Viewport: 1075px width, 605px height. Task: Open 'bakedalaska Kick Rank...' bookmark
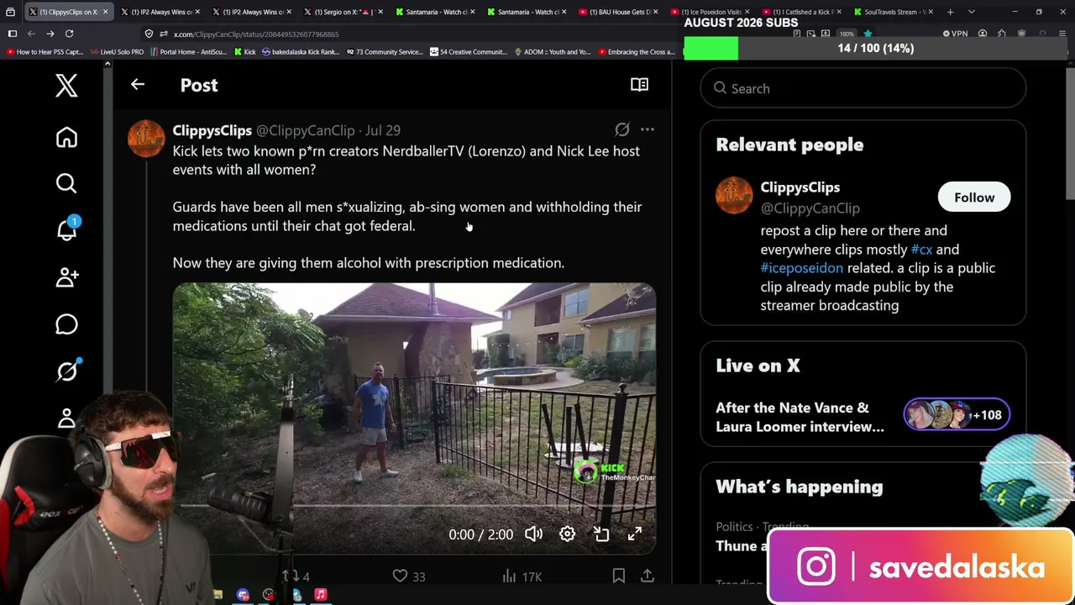coord(300,52)
